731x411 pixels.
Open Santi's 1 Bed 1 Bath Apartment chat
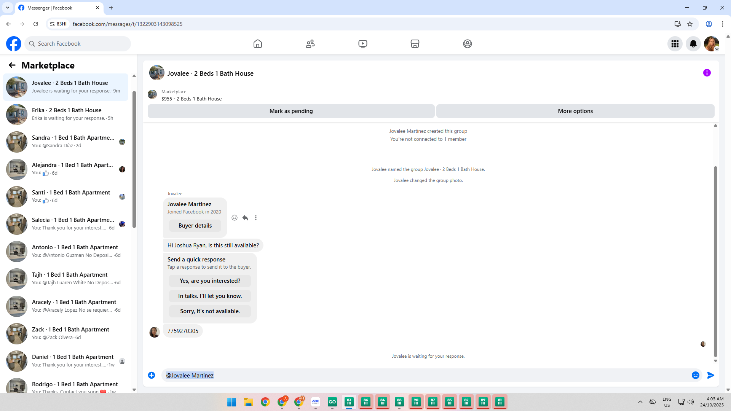click(65, 196)
